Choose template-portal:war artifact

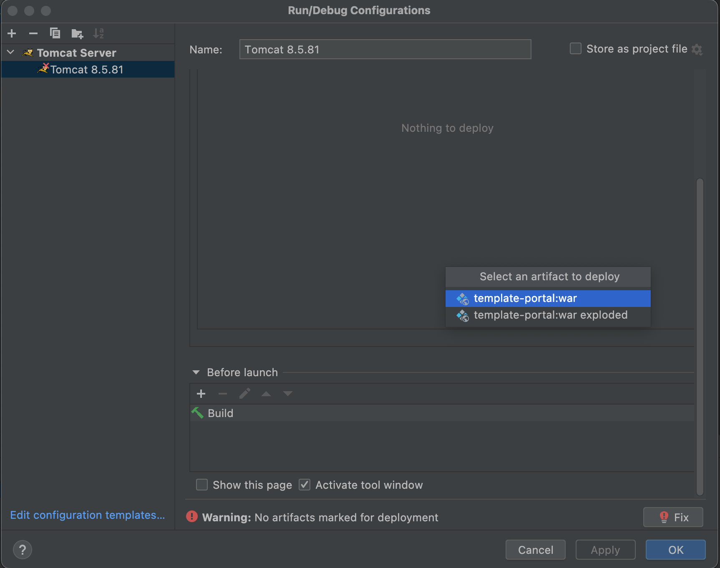click(548, 299)
